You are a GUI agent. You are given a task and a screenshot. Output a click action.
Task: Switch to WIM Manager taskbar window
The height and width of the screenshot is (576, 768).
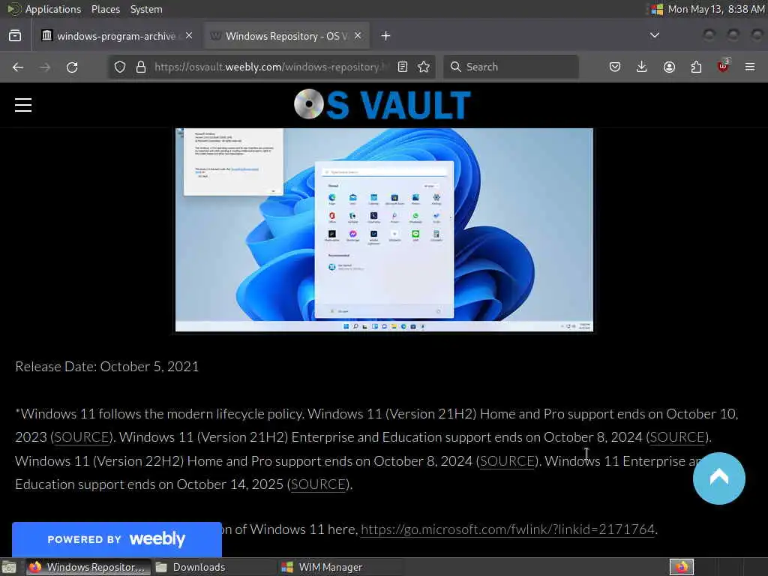pos(340,567)
